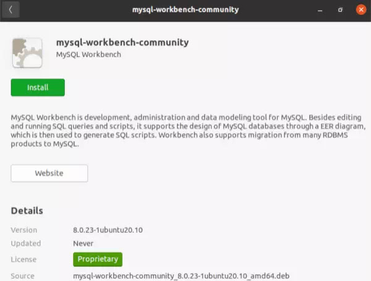Image resolution: width=371 pixels, height=281 pixels.
Task: Click the Proprietary license badge
Action: (x=98, y=259)
